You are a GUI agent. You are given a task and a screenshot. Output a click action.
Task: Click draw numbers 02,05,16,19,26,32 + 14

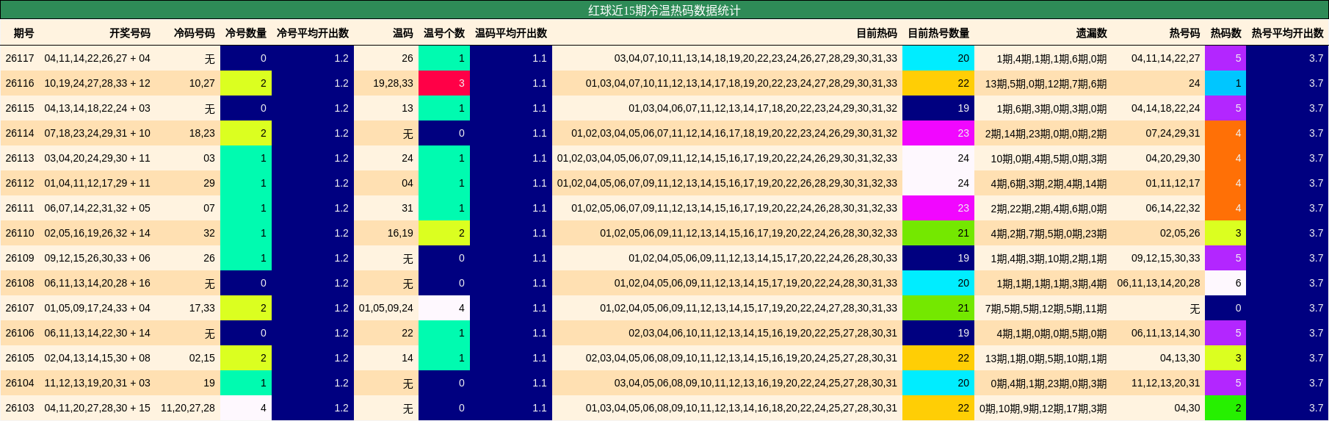(x=98, y=233)
